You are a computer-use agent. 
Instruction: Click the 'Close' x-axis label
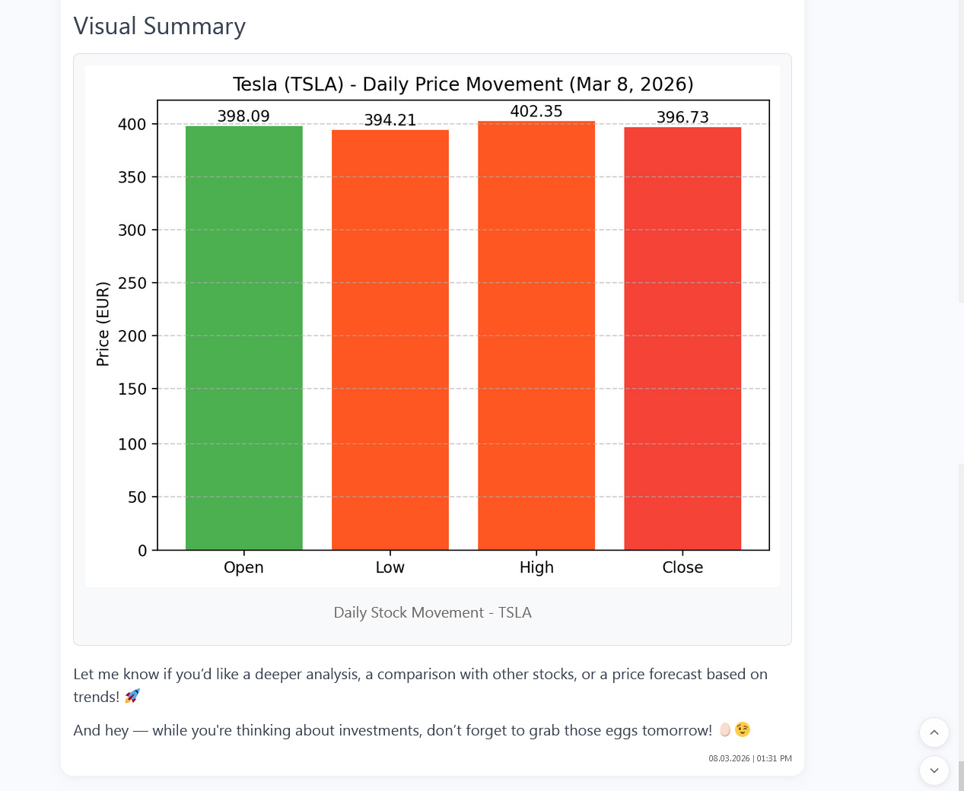pos(682,567)
